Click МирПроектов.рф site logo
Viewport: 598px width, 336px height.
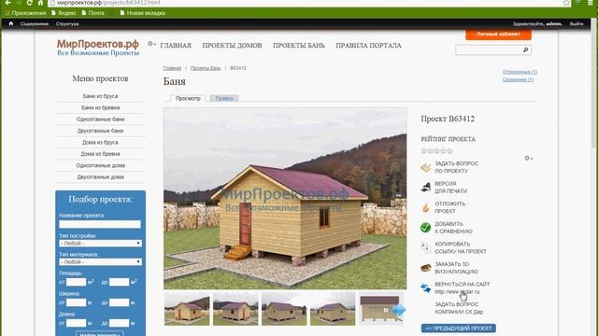[98, 48]
